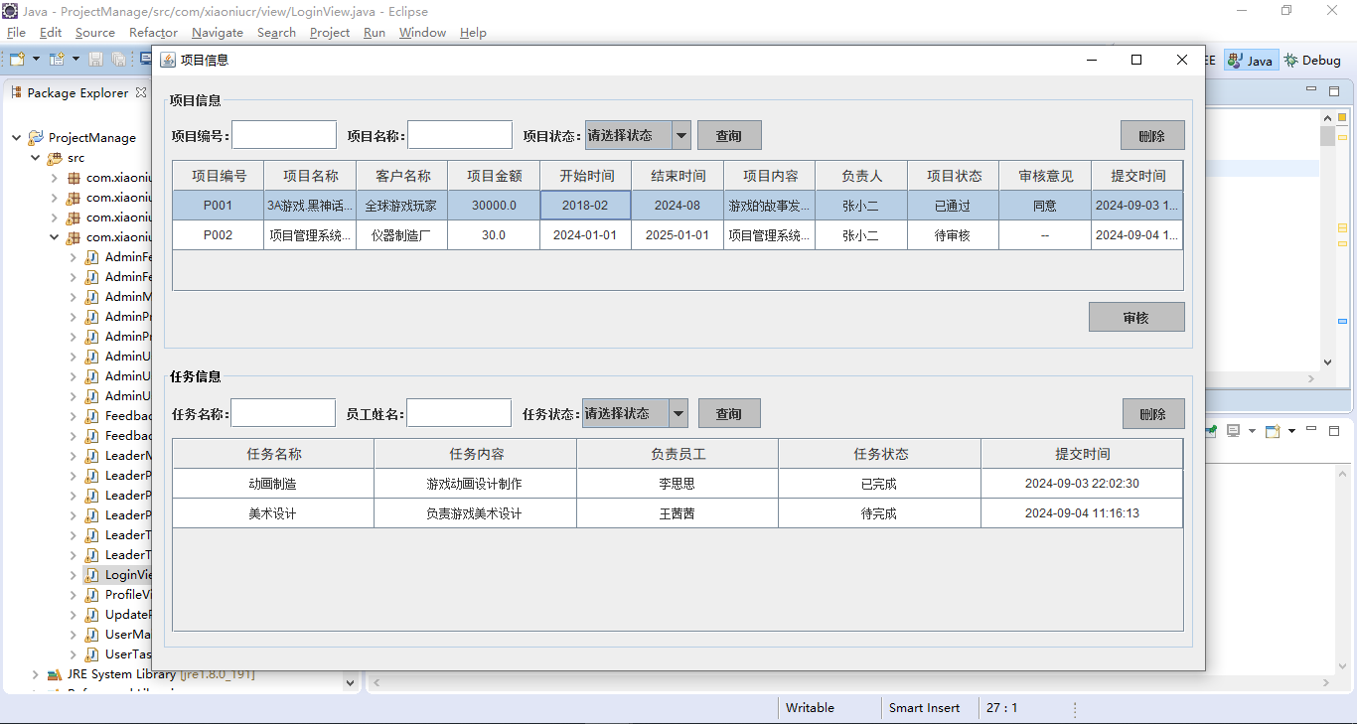Maximize the Eclipse editor area
The image size is (1357, 724).
(1334, 91)
